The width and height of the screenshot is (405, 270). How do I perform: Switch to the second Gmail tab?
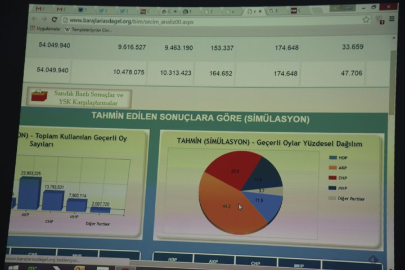(61, 10)
